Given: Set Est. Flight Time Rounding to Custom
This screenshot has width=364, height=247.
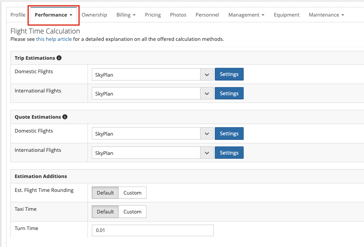Looking at the screenshot, I should [132, 193].
